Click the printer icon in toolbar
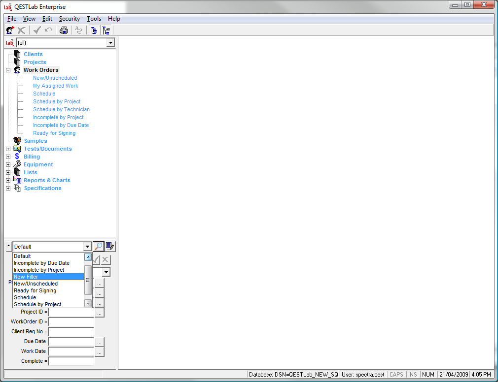The width and height of the screenshot is (498, 382). tap(64, 31)
